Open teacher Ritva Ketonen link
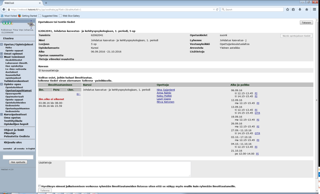 coord(165,102)
